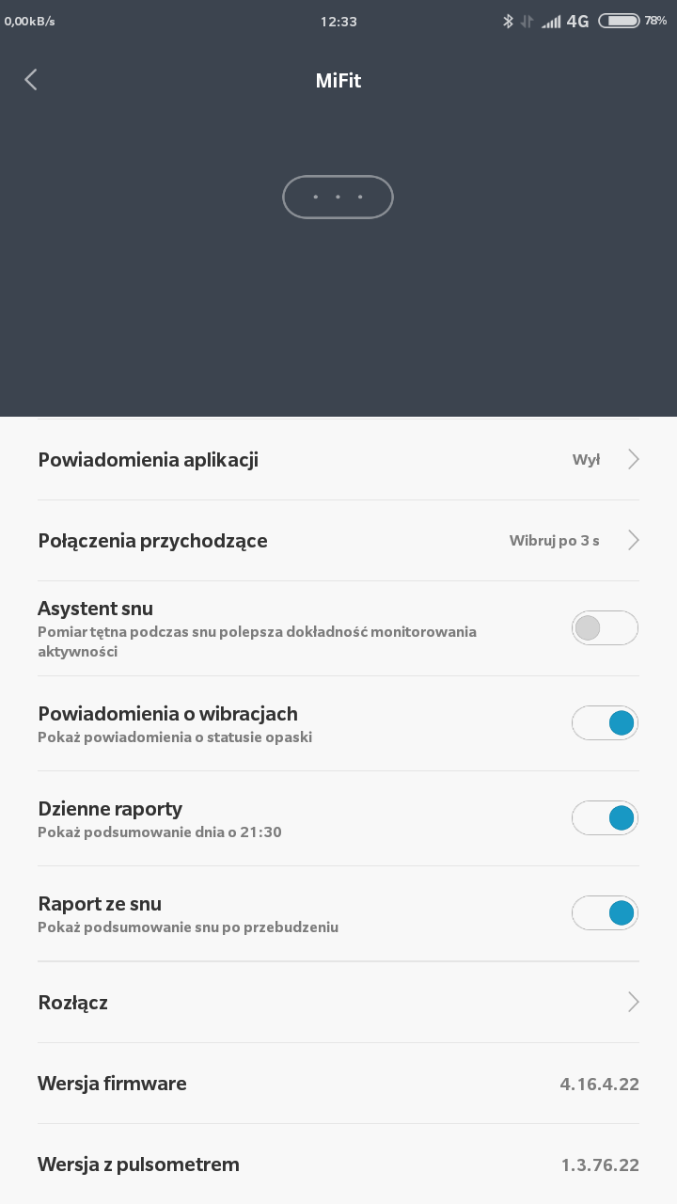The image size is (677, 1204).
Task: Enable the Asystent snu toggle
Action: 605,627
